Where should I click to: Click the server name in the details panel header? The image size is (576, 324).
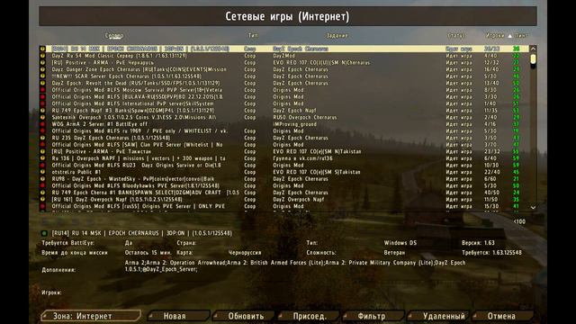click(x=142, y=233)
